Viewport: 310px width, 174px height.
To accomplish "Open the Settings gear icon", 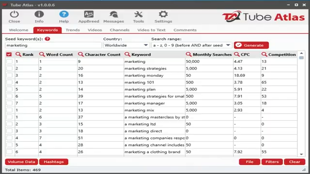I will 163,14.
